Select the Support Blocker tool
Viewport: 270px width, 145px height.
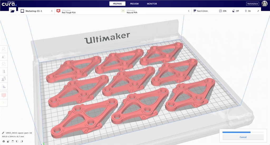[x=4, y=86]
